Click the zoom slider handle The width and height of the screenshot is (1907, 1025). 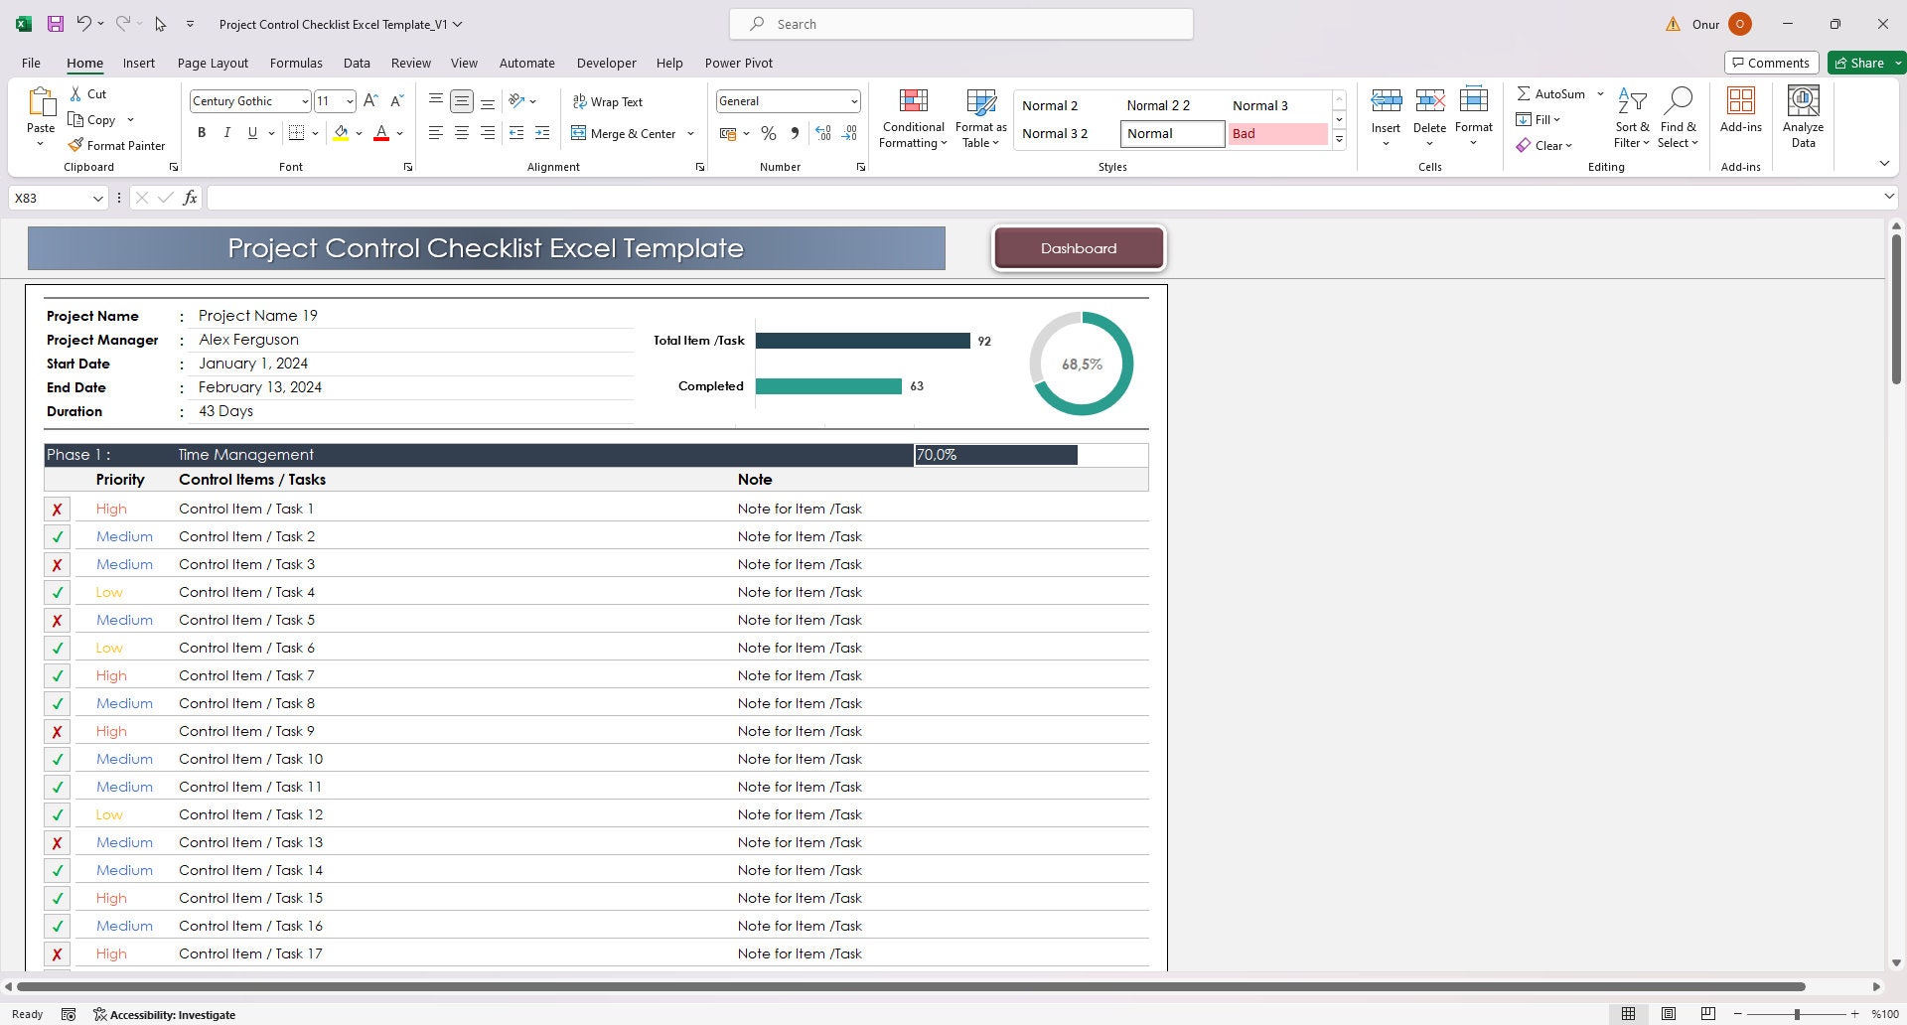pyautogui.click(x=1796, y=1014)
